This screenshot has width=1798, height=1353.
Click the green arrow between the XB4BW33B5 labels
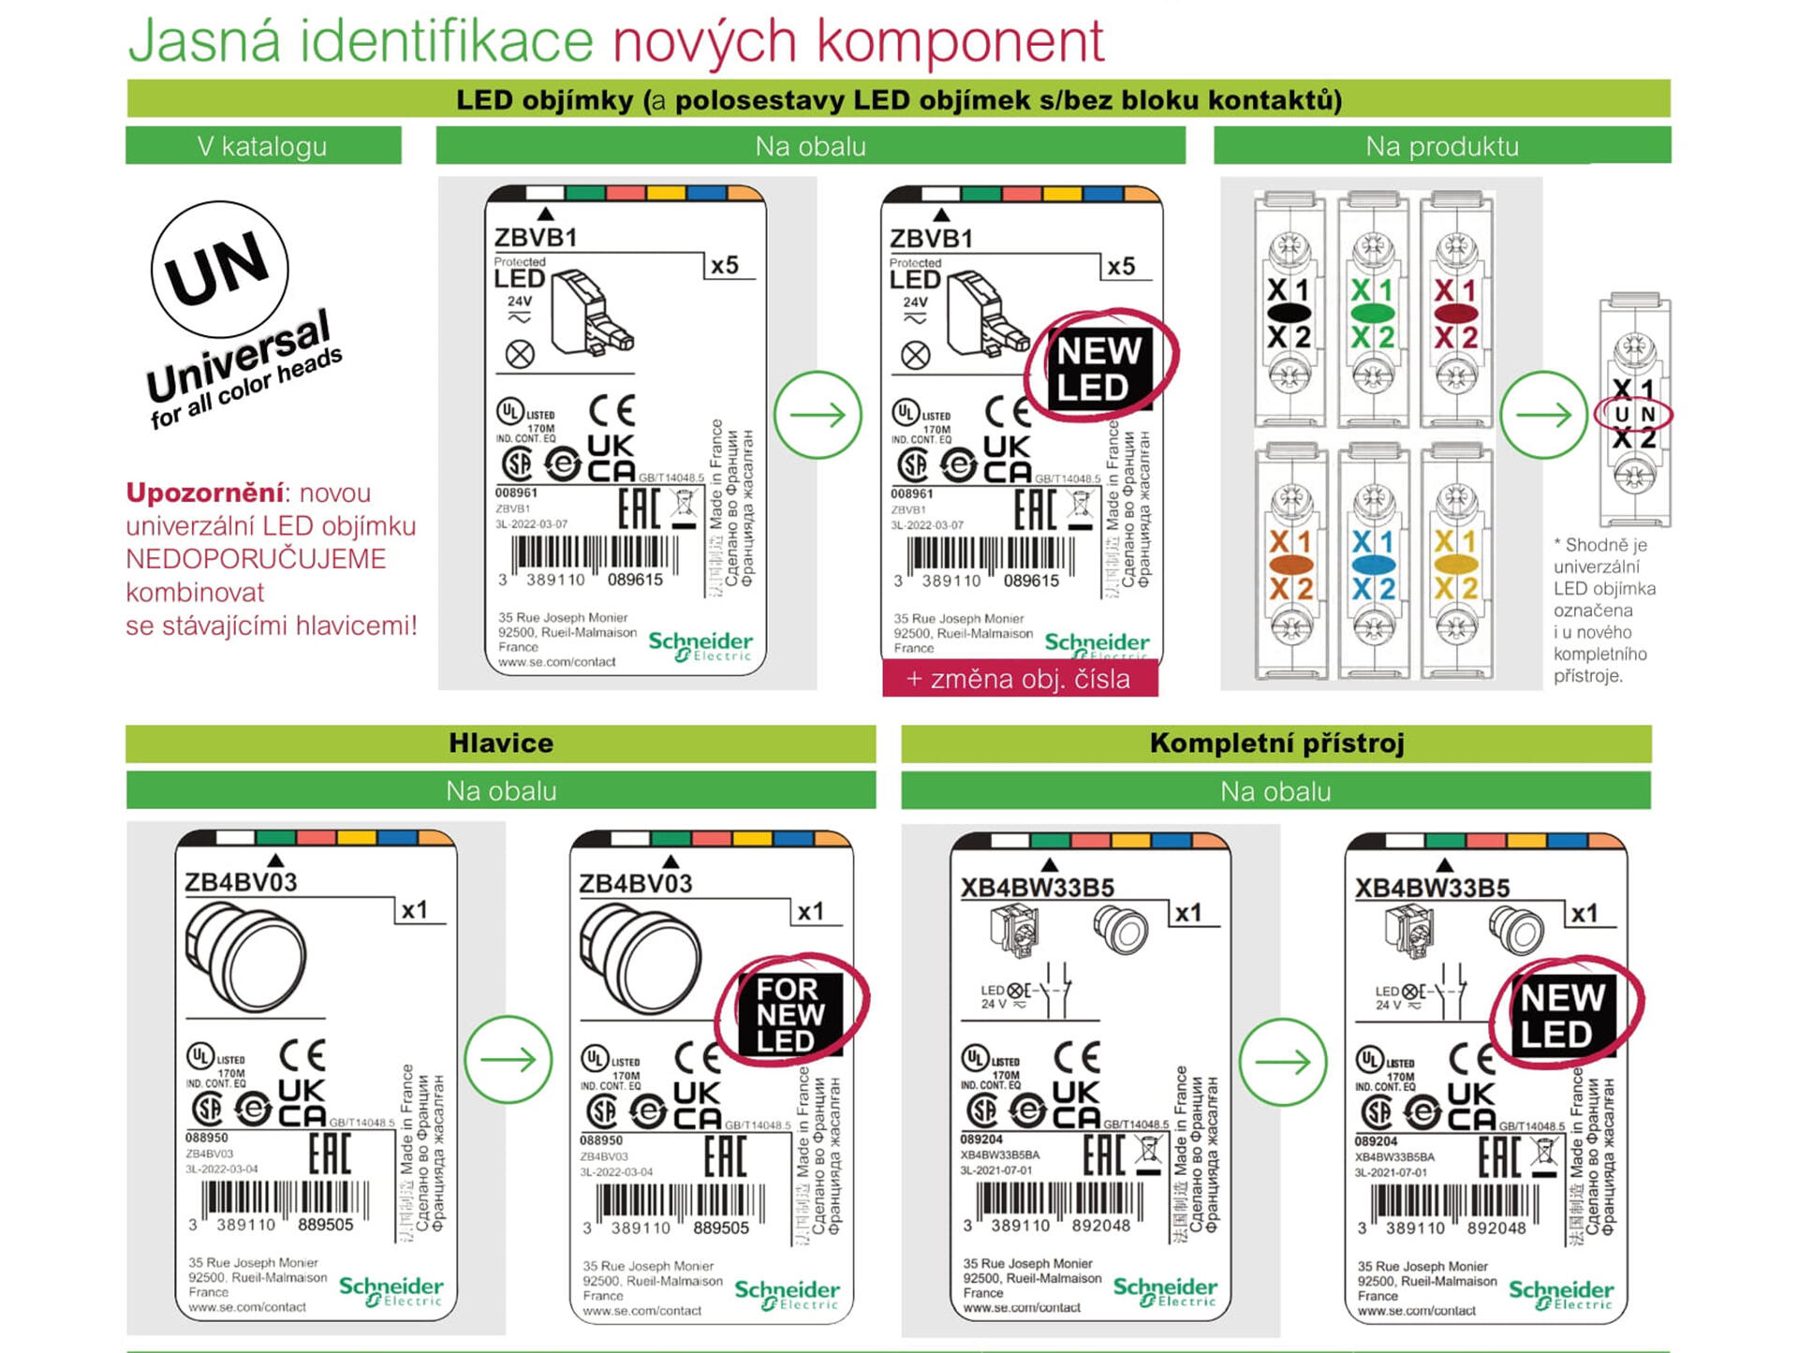tap(1283, 1062)
